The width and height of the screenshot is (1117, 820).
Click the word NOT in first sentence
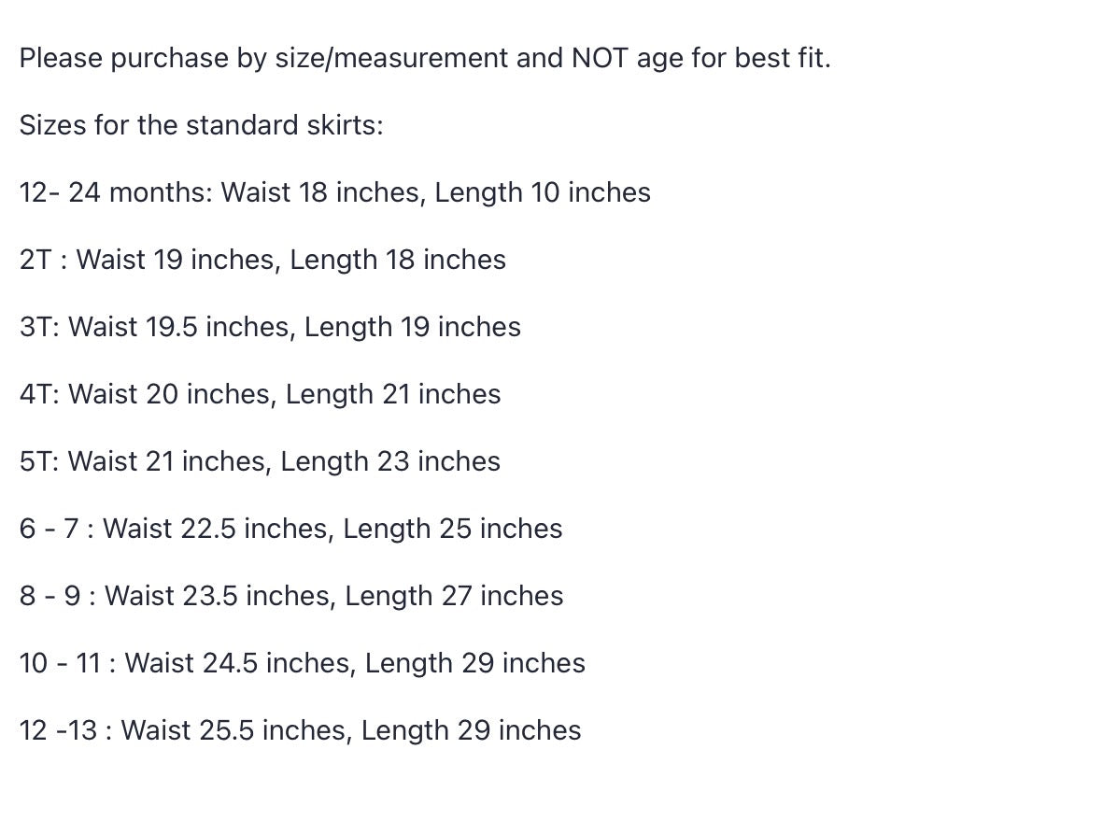pos(600,58)
